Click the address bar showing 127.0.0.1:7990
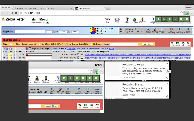194x121 pixels. (101, 13)
